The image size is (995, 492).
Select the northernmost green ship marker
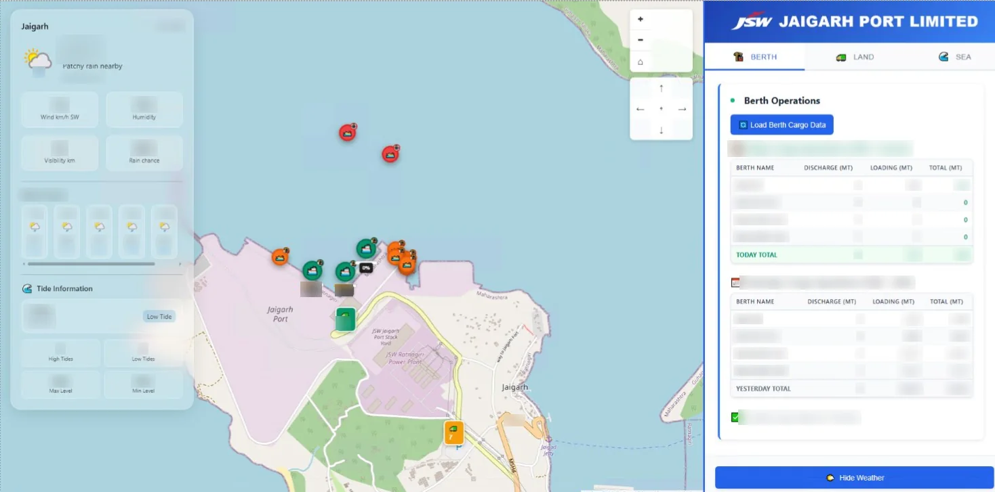pos(367,248)
